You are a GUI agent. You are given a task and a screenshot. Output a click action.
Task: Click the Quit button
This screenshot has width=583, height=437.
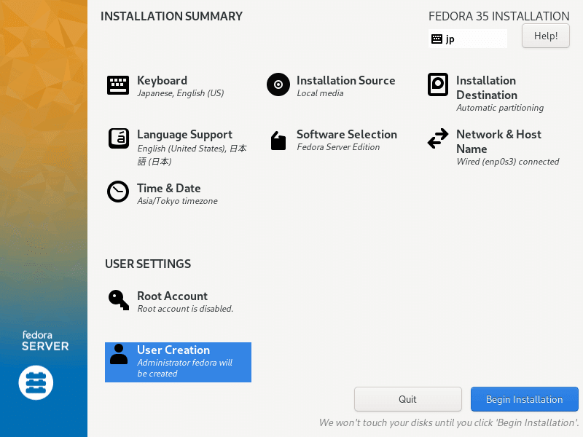[408, 399]
